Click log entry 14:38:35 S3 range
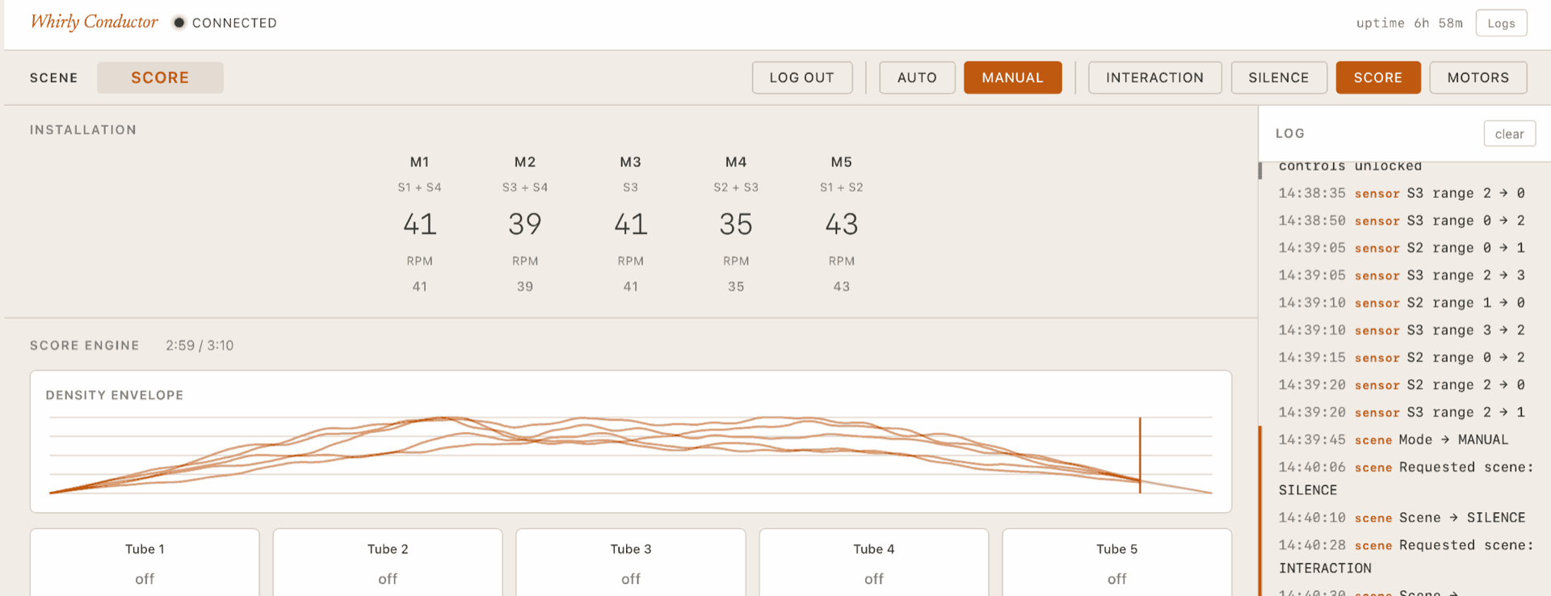Screen dimensions: 1551x596 click(x=1402, y=193)
